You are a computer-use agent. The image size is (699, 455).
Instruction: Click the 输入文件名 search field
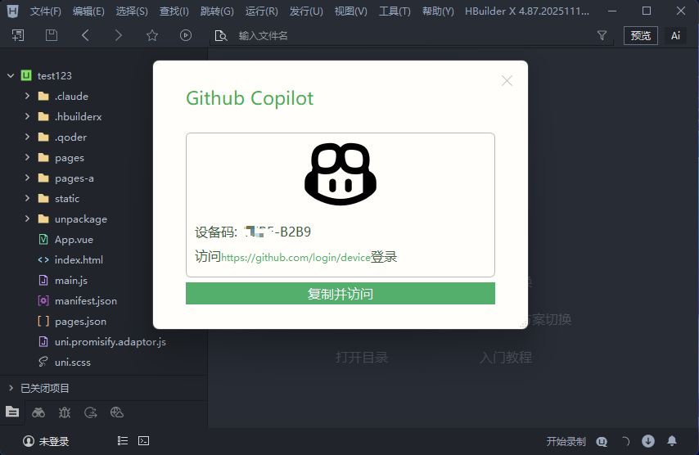click(409, 36)
